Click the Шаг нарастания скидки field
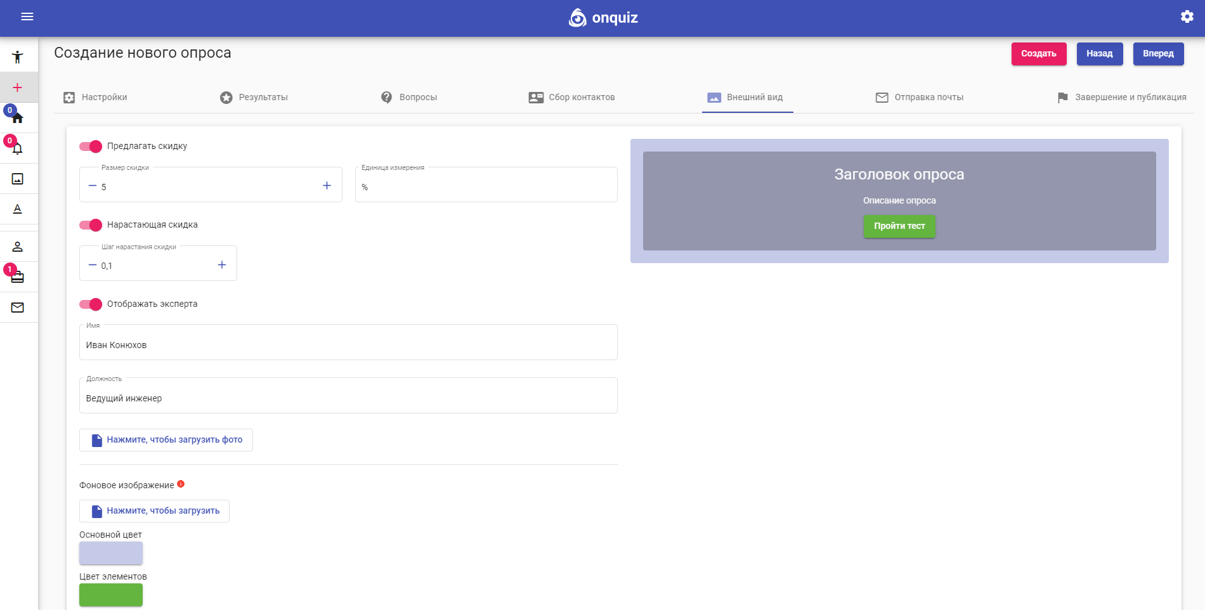 (x=158, y=263)
